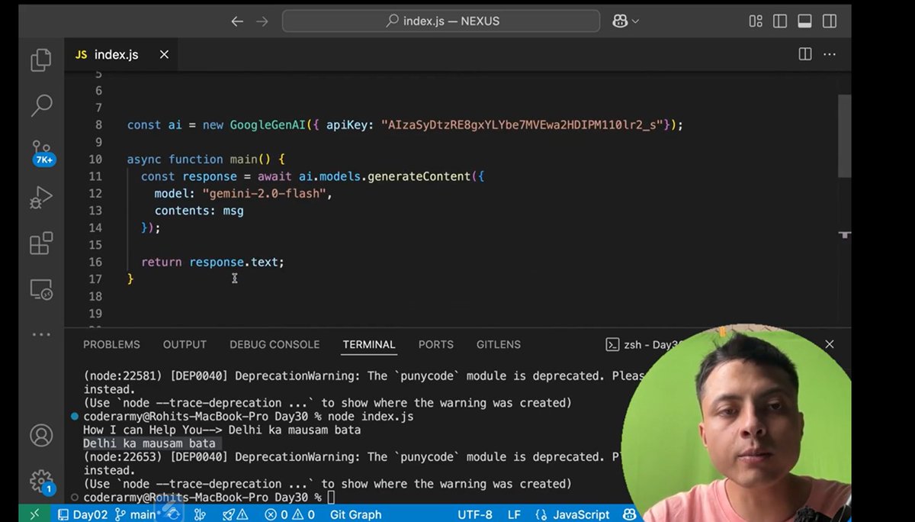Click the command center search box
The height and width of the screenshot is (522, 915).
click(x=442, y=21)
